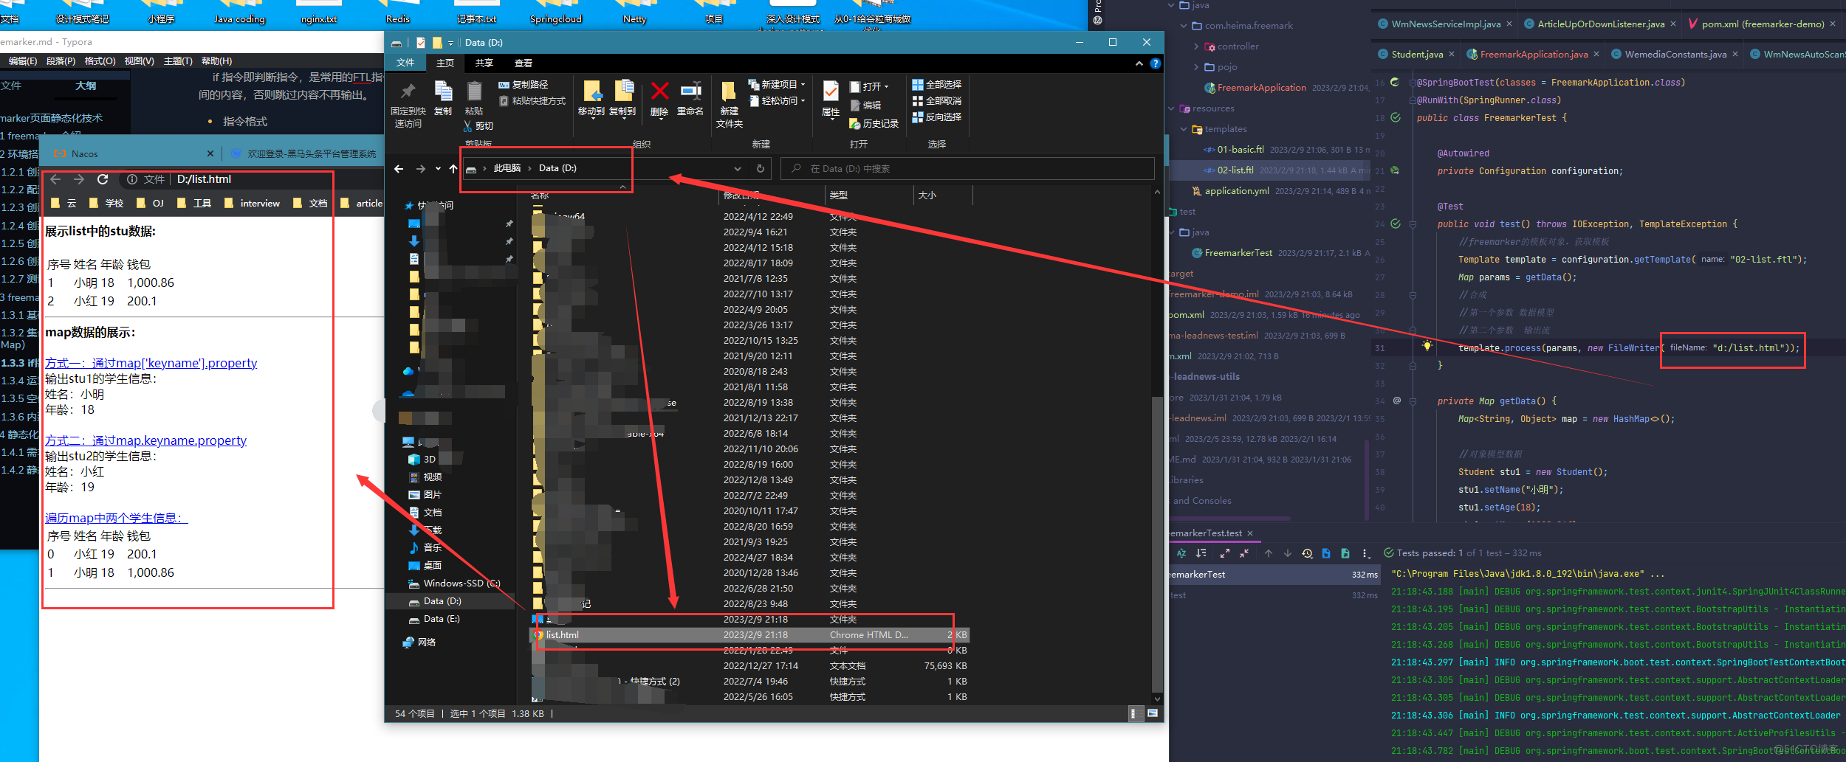Viewport: 1846px width, 762px height.
Task: Open Explorer address bar history dropdown
Action: tap(737, 169)
